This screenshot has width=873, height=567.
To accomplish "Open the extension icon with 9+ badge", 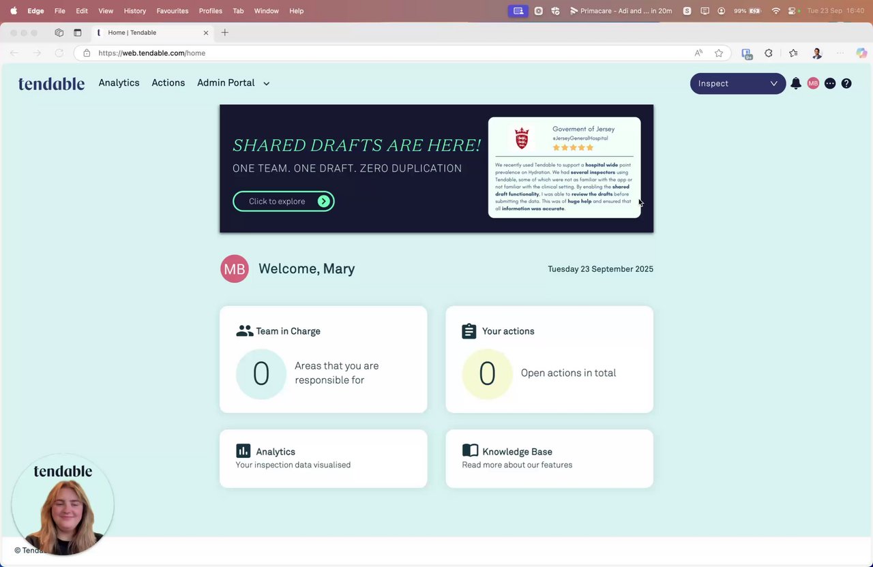I will (x=747, y=54).
